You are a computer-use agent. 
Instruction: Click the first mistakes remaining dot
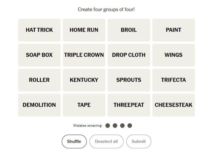coord(108,126)
